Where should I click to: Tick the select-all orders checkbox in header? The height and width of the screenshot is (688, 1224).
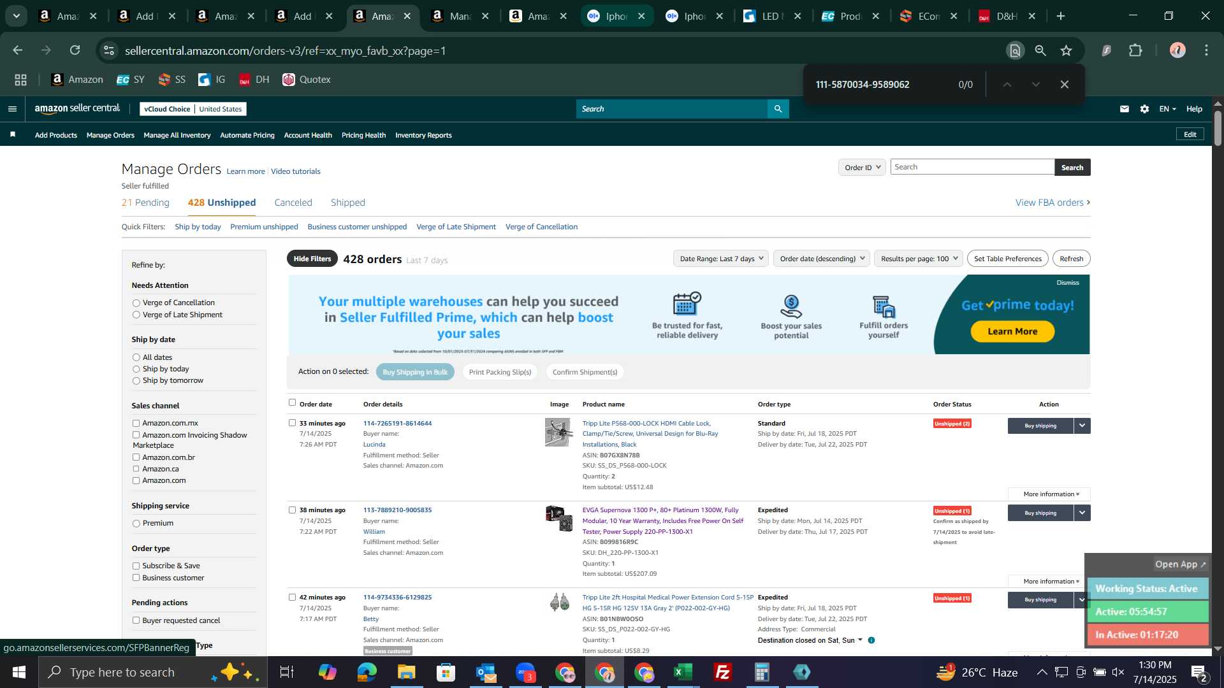[x=292, y=403]
